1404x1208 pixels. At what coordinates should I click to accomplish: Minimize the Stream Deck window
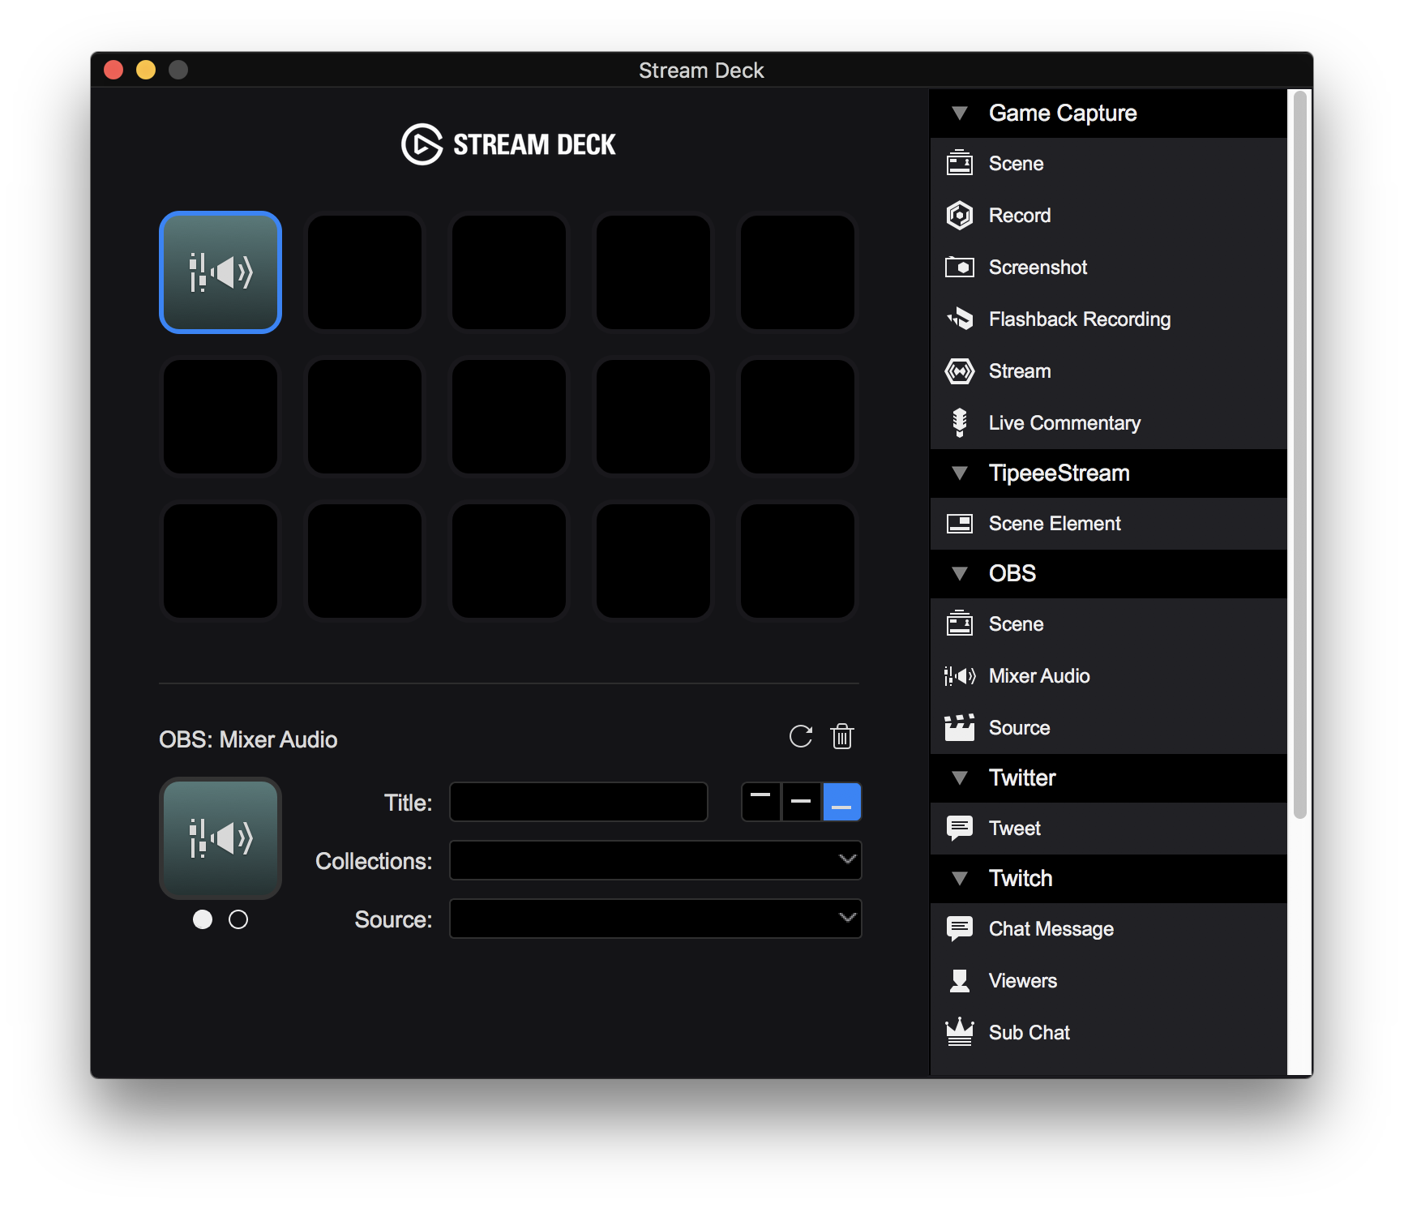coord(146,70)
